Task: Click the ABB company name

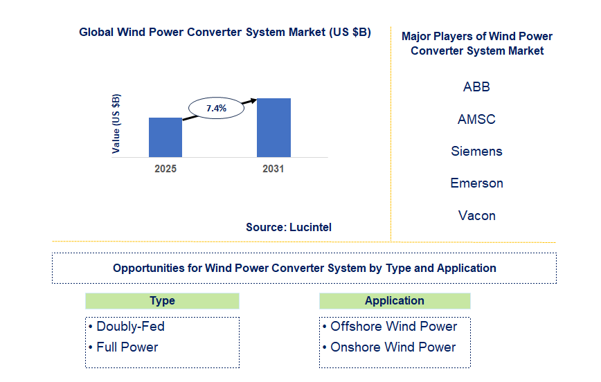Action: (x=476, y=87)
